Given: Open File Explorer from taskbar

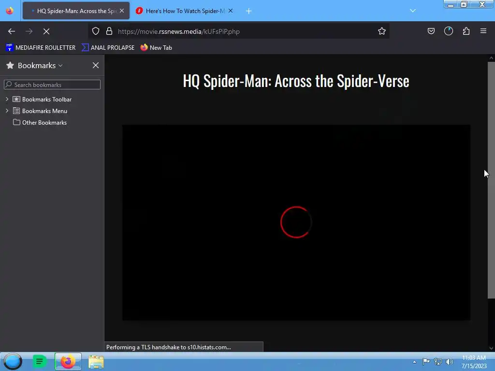Looking at the screenshot, I should 96,362.
